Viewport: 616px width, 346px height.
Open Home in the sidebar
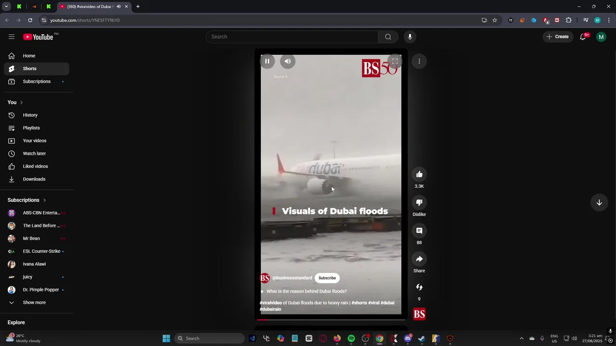[x=37, y=56]
